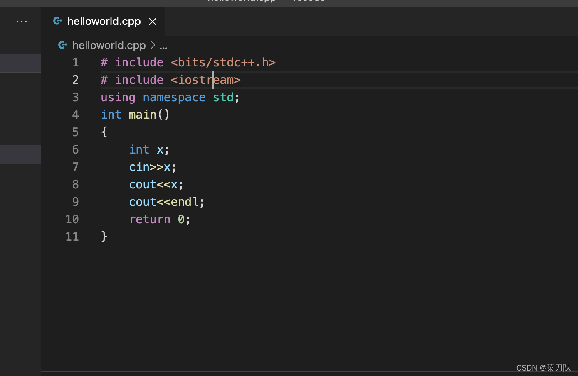Click 'cout<<x;' on line 8
Screen dimensions: 578x376
point(156,185)
